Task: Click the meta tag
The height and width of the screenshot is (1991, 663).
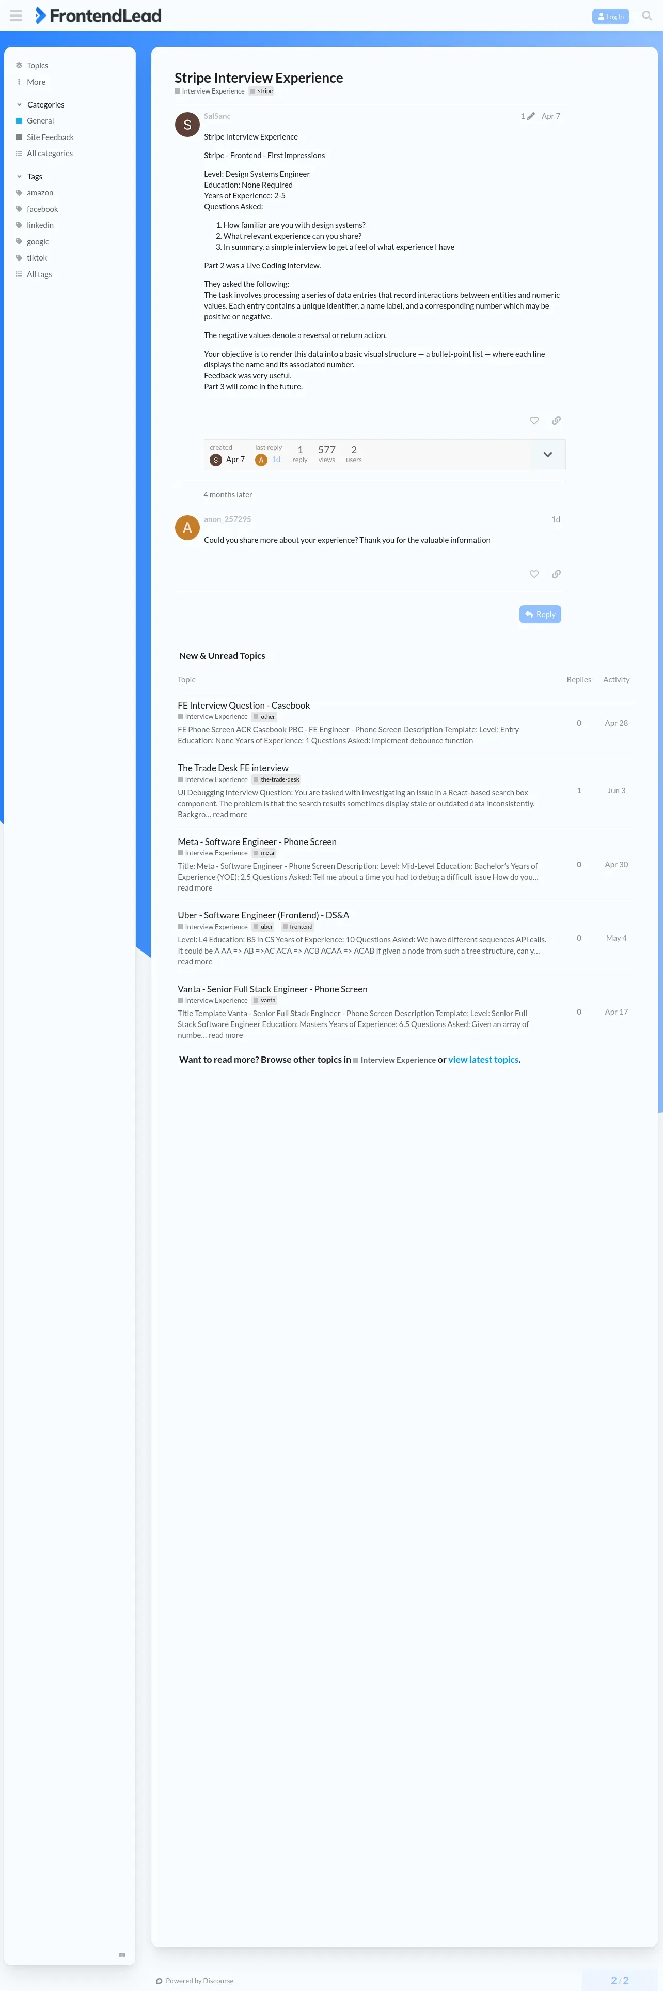Action: pyautogui.click(x=264, y=853)
